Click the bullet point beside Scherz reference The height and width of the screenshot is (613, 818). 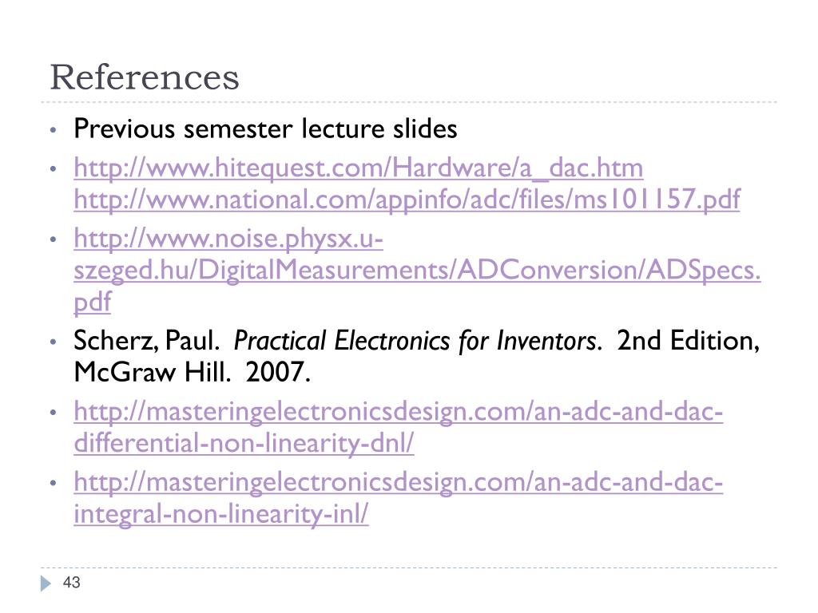(53, 342)
